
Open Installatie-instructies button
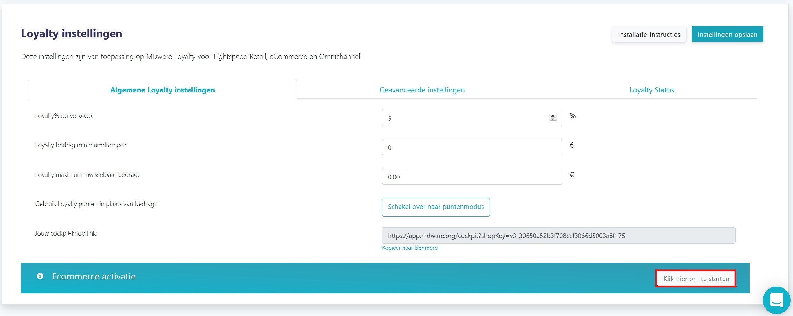tap(649, 34)
